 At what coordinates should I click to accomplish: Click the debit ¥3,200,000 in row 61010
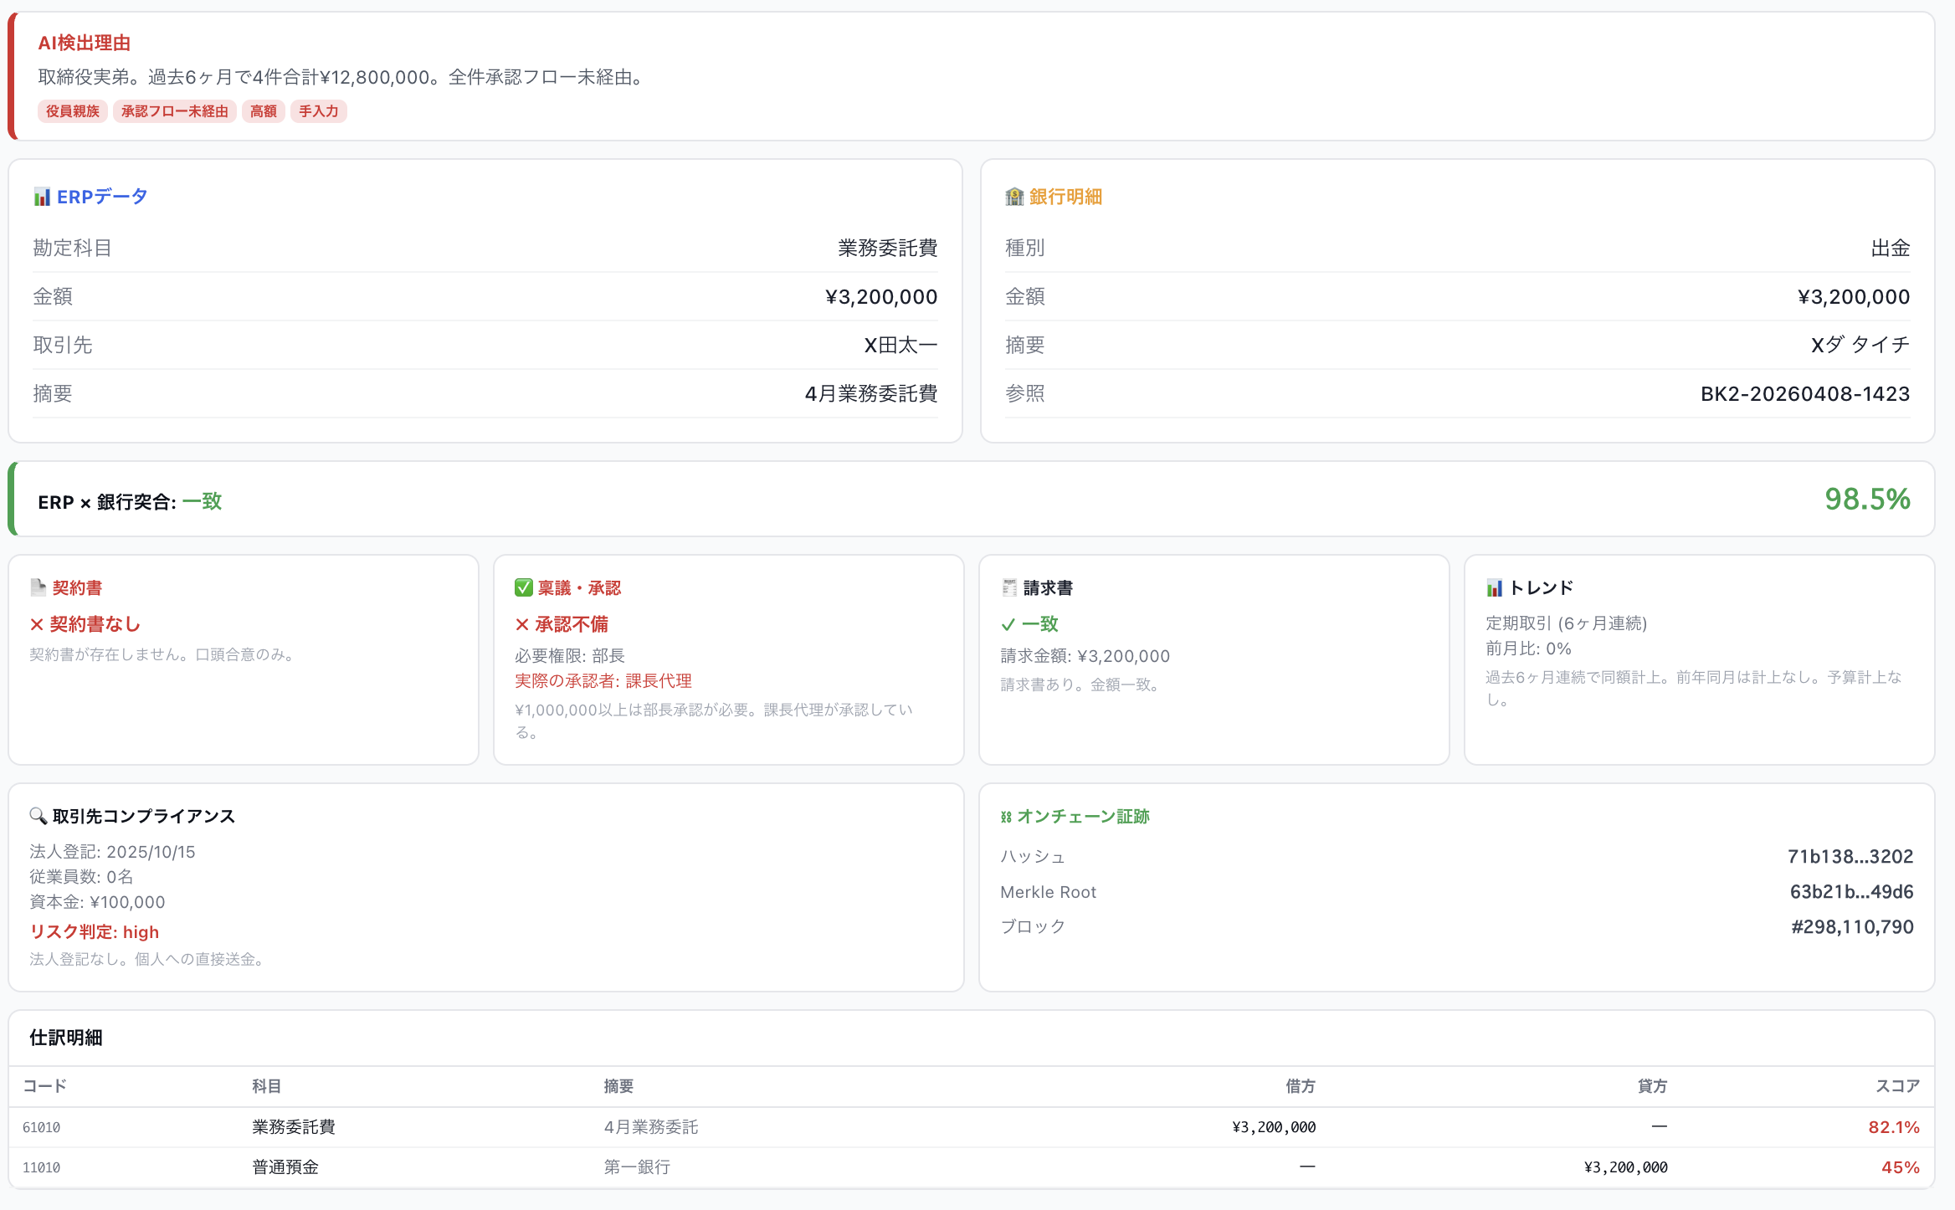pos(1274,1128)
